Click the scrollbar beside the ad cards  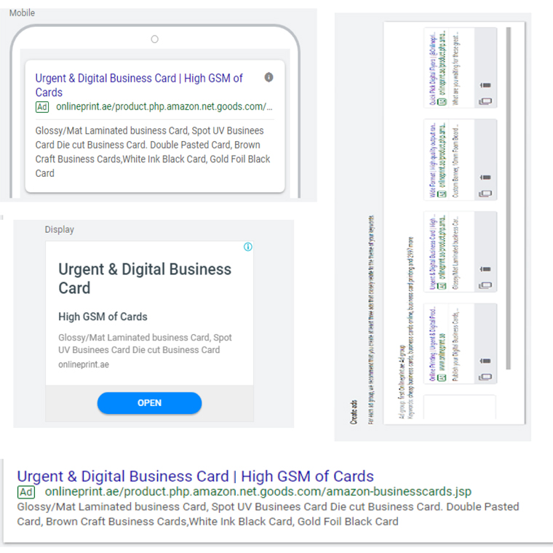coord(508,198)
